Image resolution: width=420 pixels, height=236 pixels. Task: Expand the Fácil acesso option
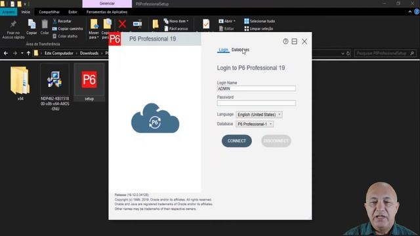tap(176, 28)
